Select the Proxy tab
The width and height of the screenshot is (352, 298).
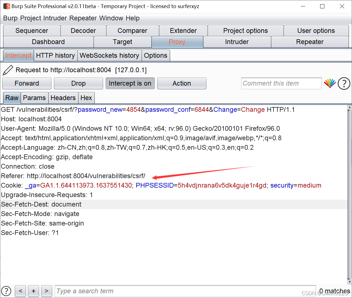177,42
